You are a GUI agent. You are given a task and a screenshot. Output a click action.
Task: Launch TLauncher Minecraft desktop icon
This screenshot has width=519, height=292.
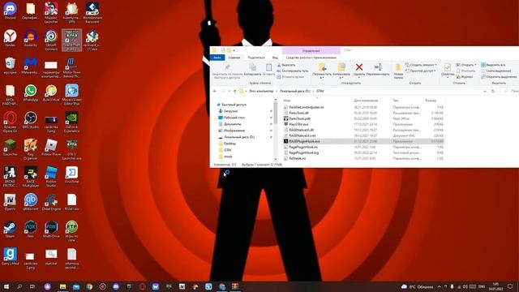(x=10, y=148)
